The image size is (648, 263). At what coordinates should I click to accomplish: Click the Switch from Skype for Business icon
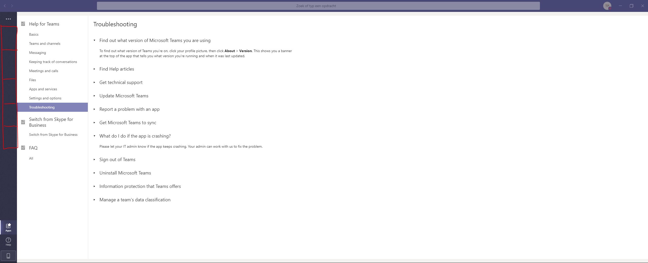tap(23, 122)
